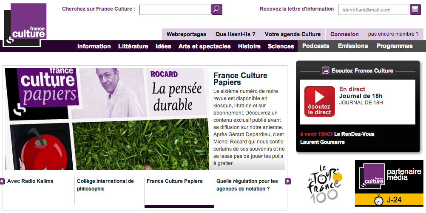Open Le Tour de France 100 logo
426x213 pixels.
click(325, 184)
